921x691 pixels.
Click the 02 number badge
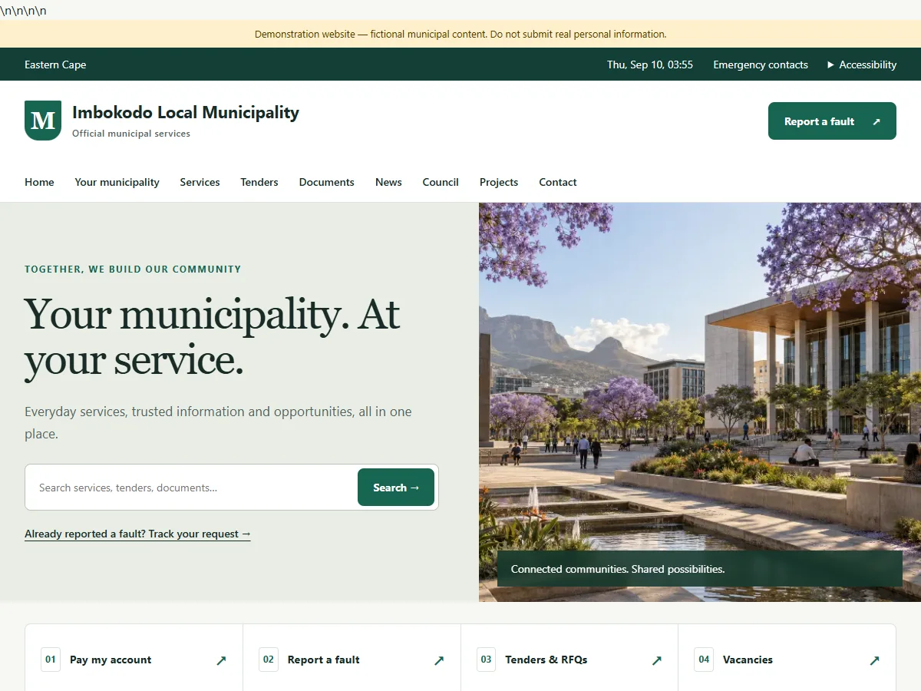(269, 660)
